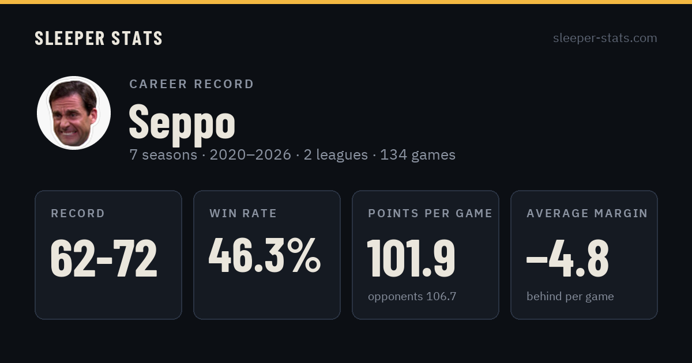Click the opponents 106.7 subtext
Image resolution: width=692 pixels, height=363 pixels.
412,297
